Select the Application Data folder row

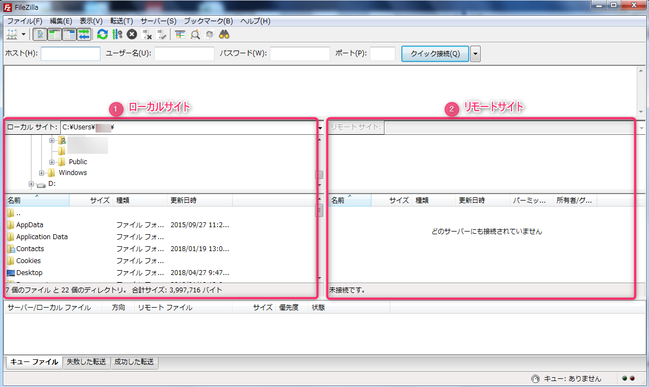160,237
